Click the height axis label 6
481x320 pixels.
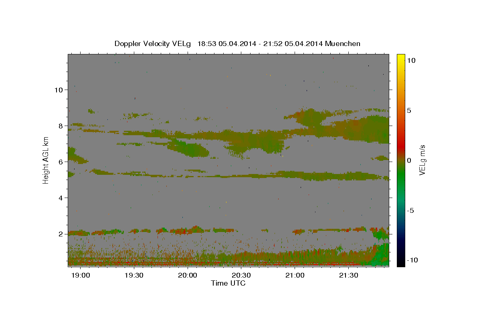[x=60, y=162]
